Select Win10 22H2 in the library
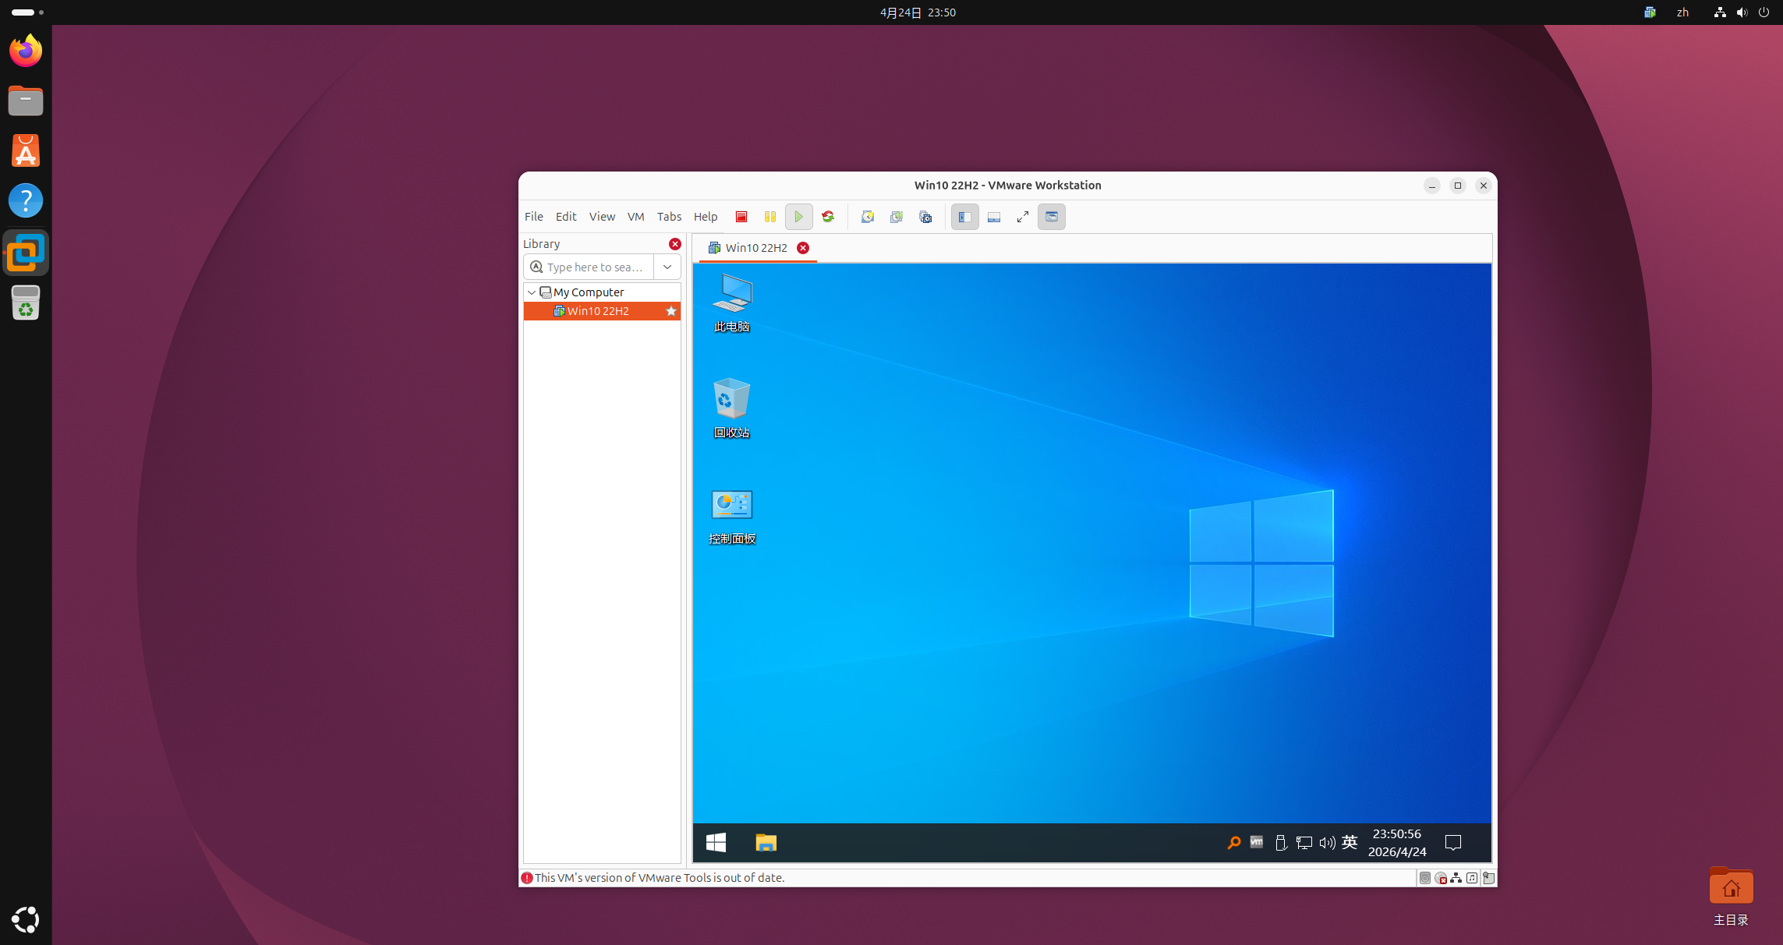 pyautogui.click(x=598, y=311)
